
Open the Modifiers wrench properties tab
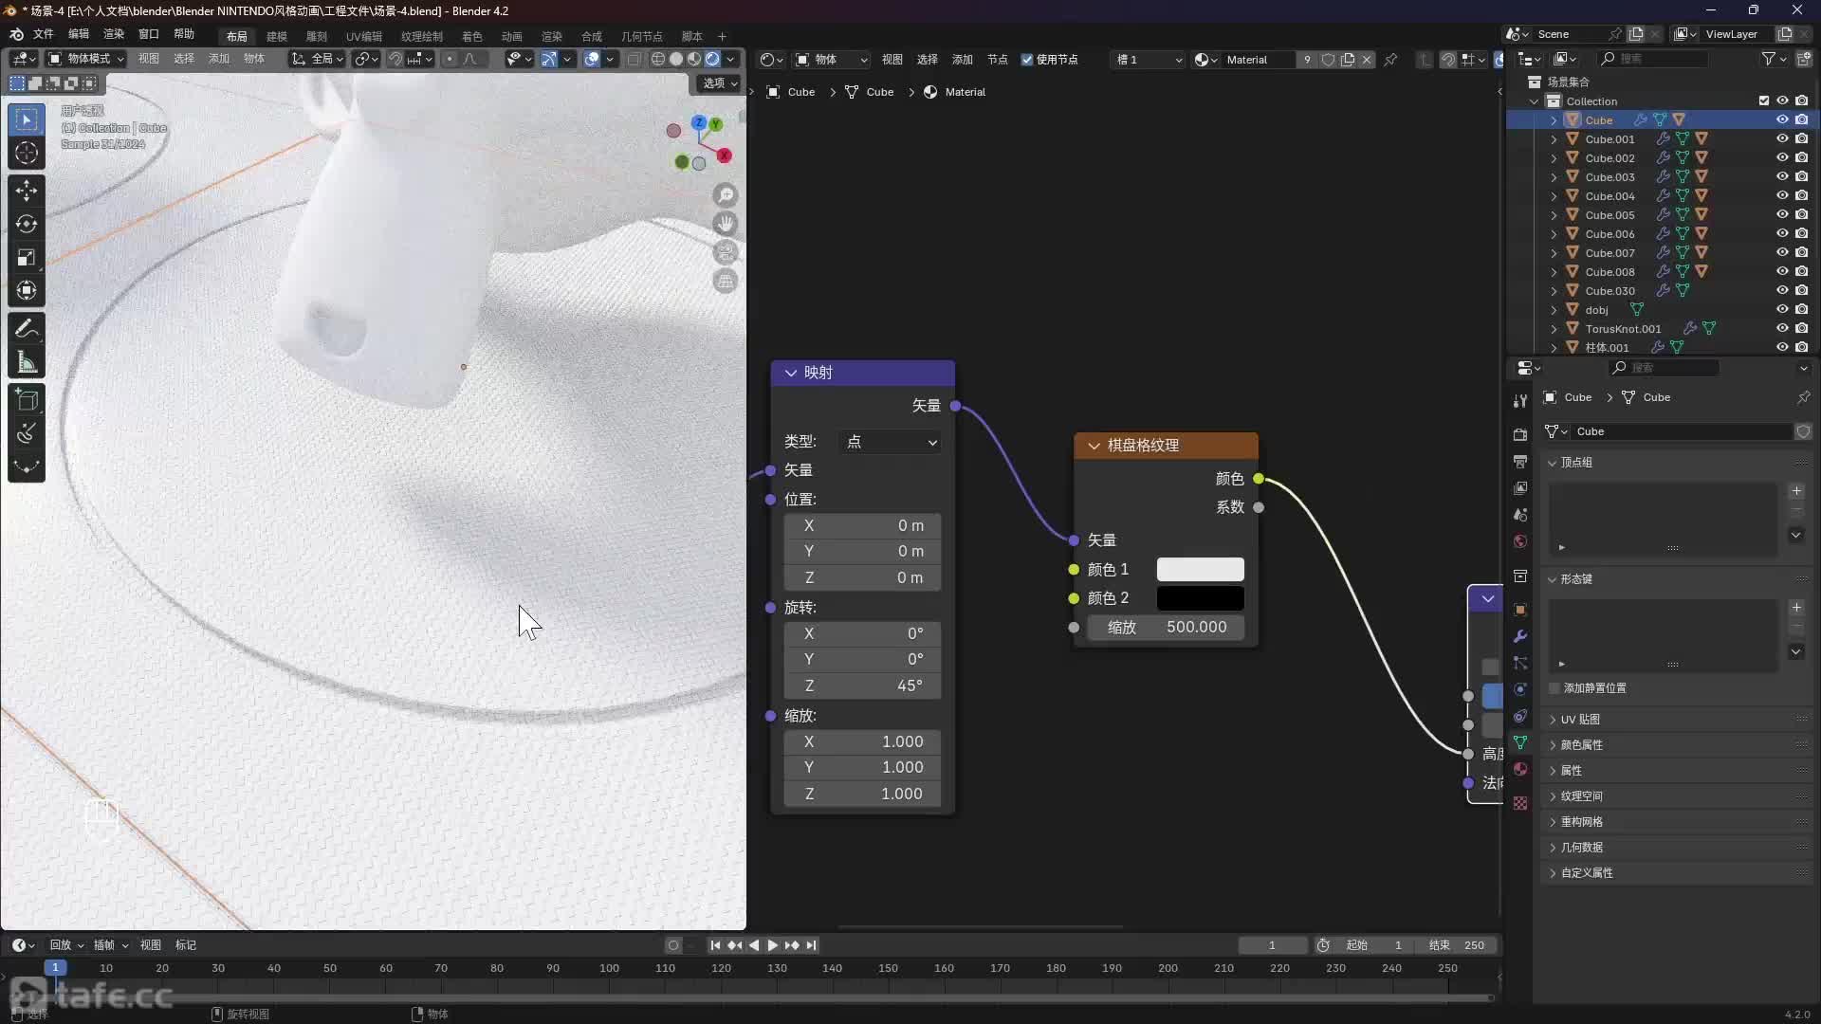[x=1520, y=636]
